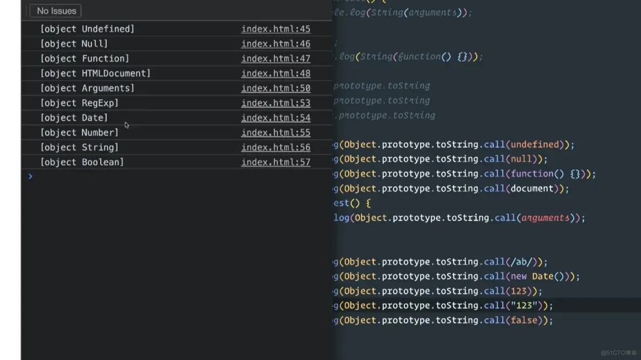This screenshot has width=641, height=360.
Task: Jump to index.html:56 in sources
Action: [x=276, y=147]
